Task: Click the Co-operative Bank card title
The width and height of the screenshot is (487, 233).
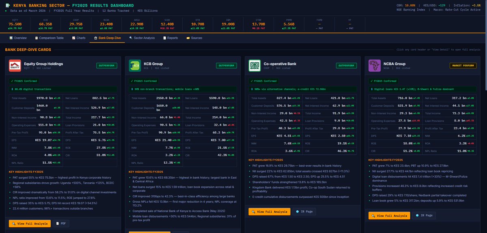Action: [x=280, y=64]
